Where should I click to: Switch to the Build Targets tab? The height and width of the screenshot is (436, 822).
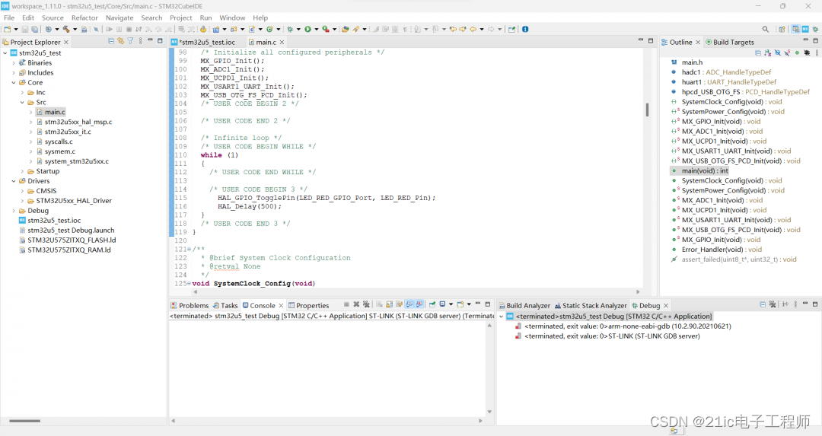[x=730, y=42]
